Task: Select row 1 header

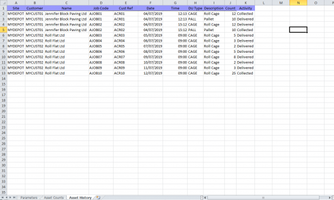Action: [x=3, y=8]
